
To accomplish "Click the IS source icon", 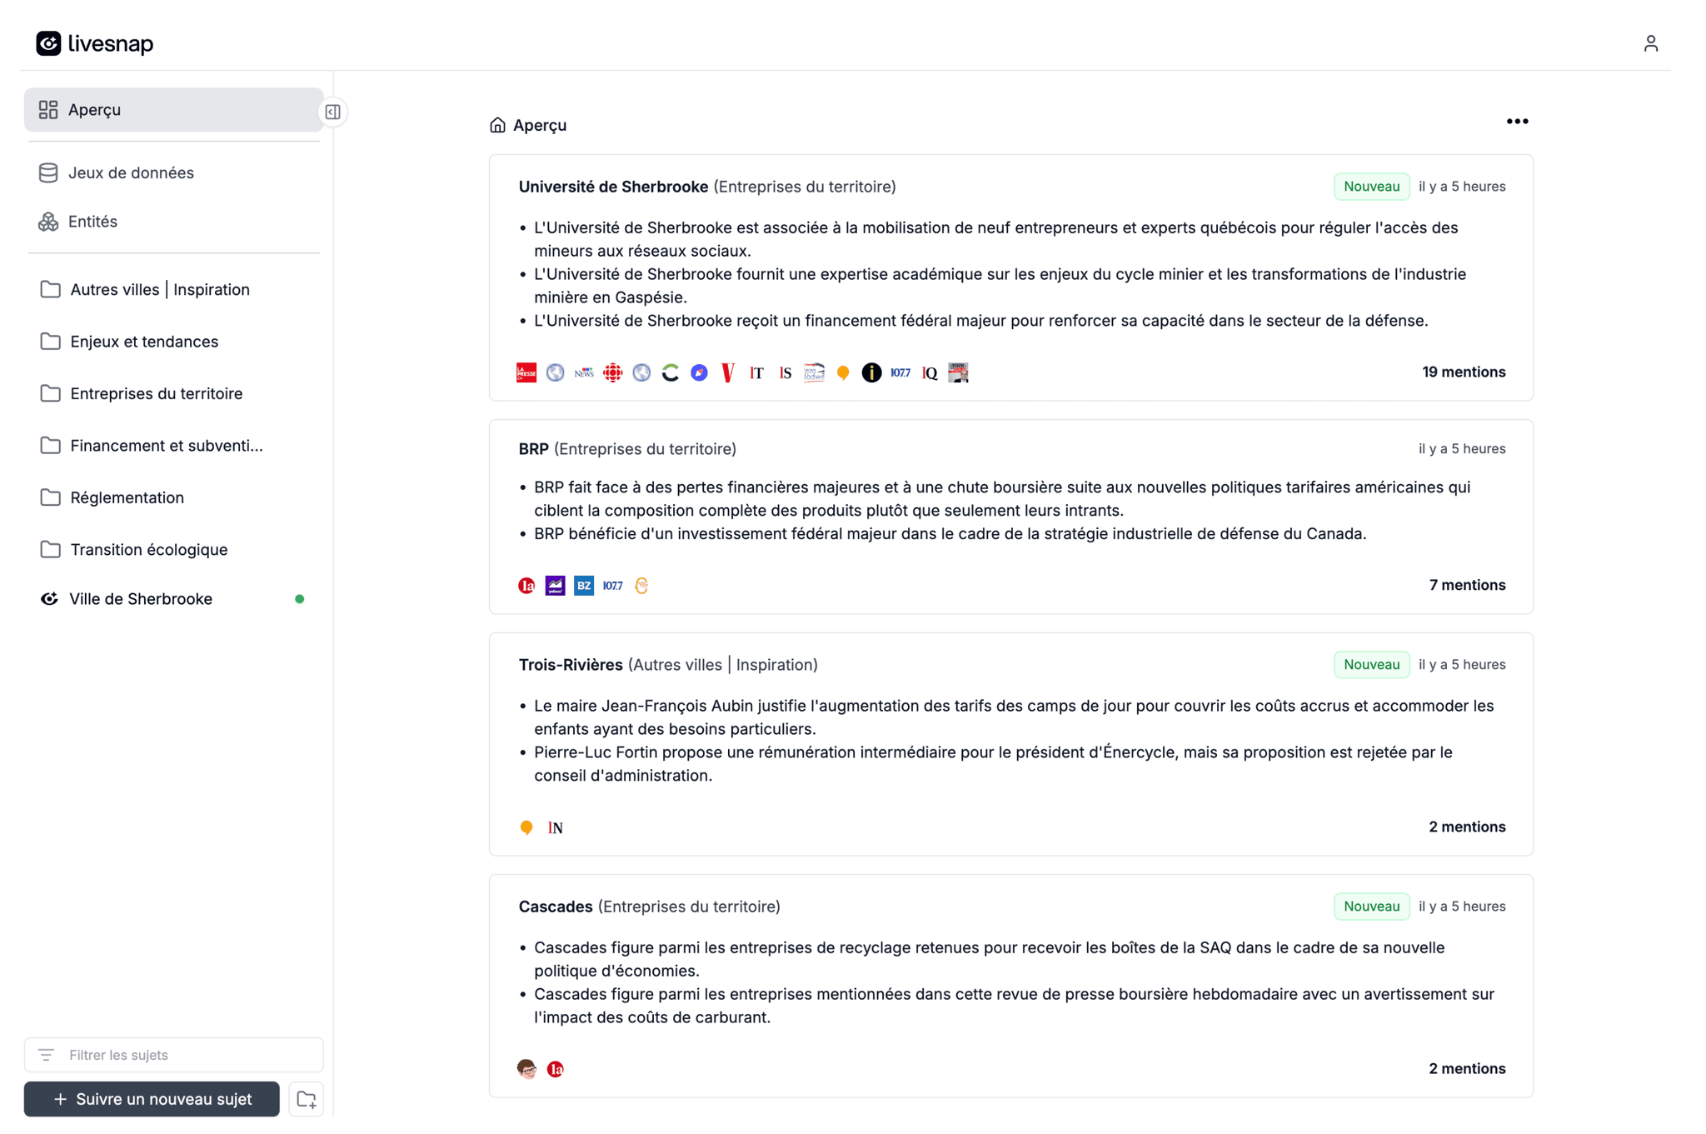I will click(x=786, y=372).
